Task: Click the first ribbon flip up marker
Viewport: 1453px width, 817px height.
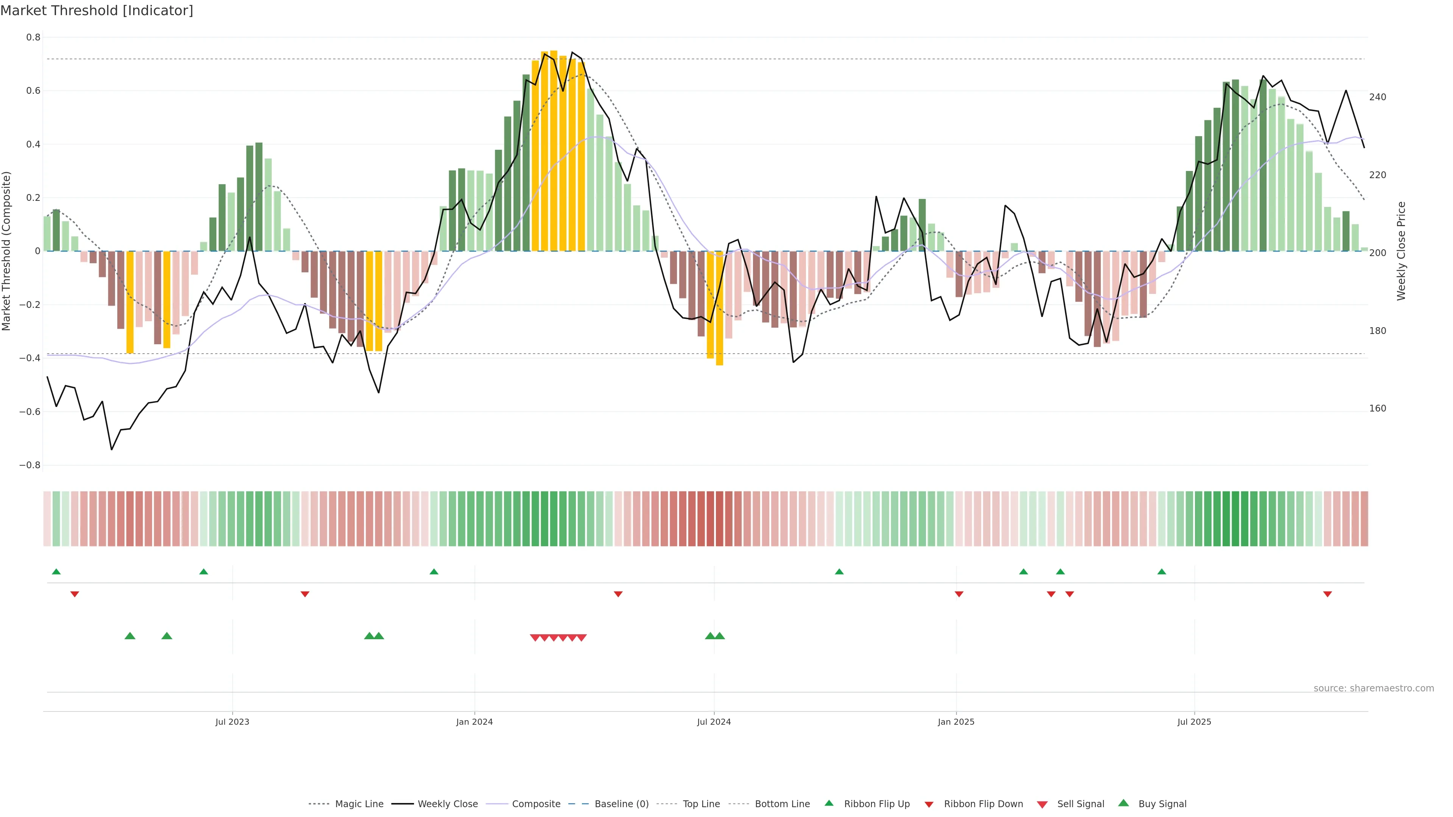Action: [56, 572]
